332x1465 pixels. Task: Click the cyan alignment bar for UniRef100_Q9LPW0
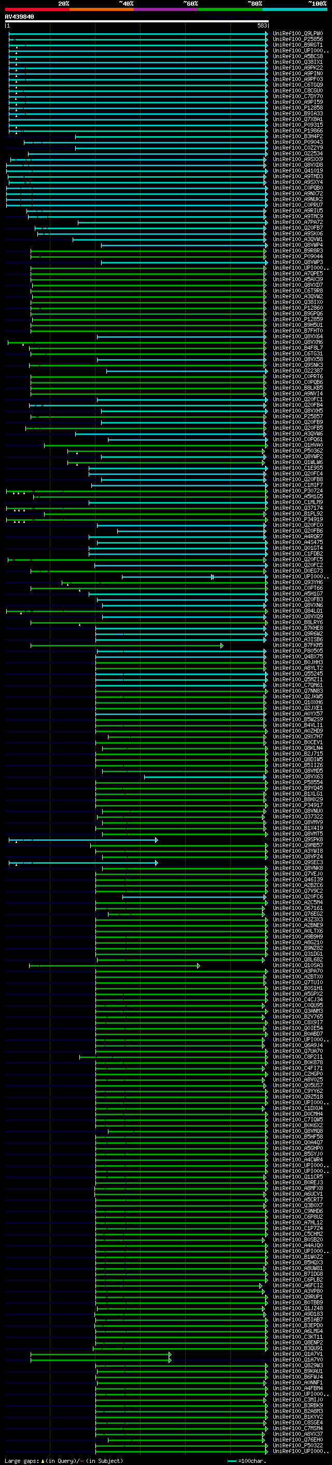click(139, 34)
